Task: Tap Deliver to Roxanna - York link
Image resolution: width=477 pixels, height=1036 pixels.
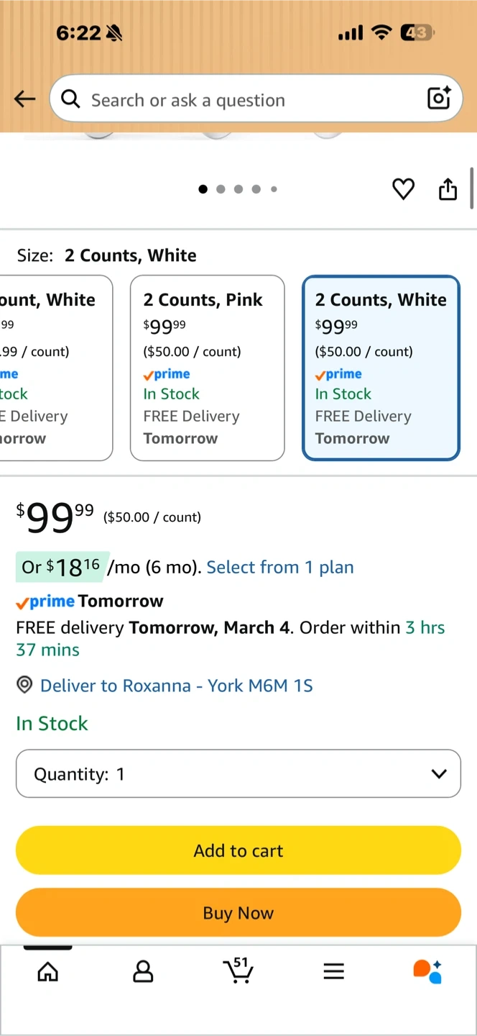Action: pos(177,686)
